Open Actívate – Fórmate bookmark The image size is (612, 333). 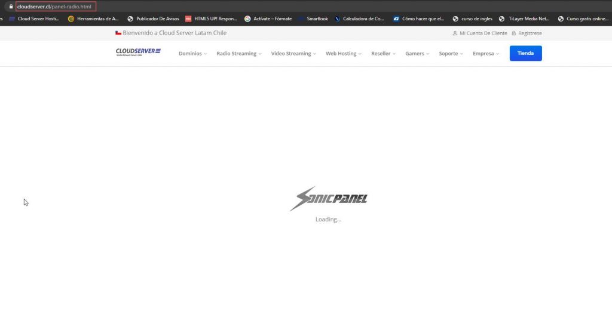coord(268,18)
